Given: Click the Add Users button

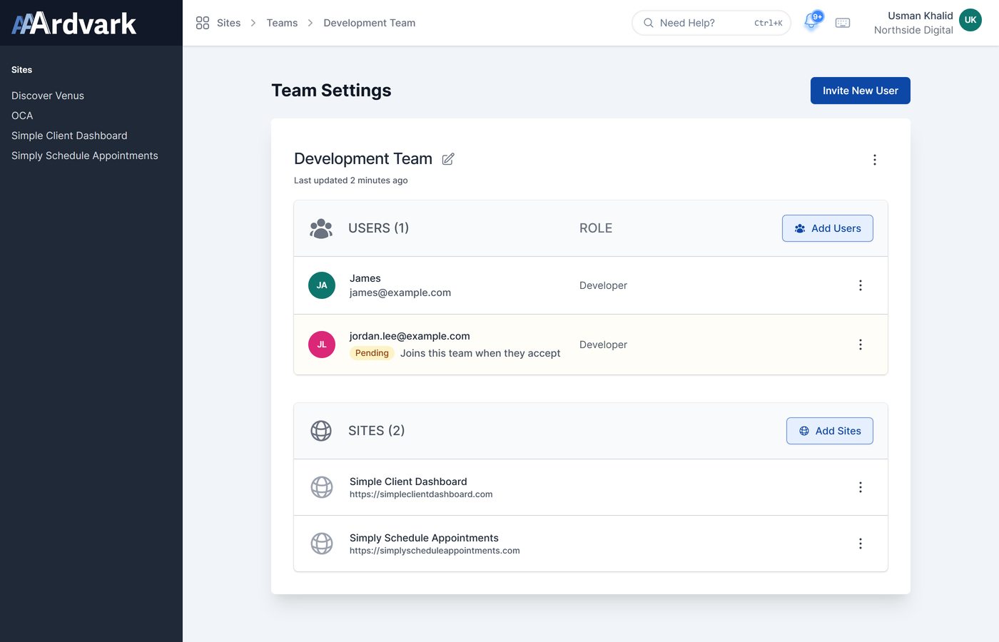Looking at the screenshot, I should click(828, 228).
